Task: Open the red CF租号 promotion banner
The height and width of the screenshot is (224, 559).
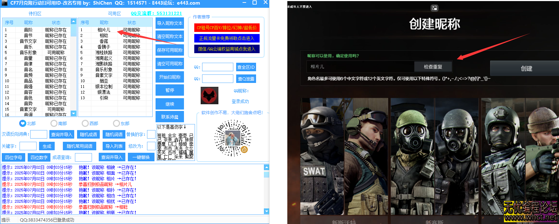Action: point(227,28)
